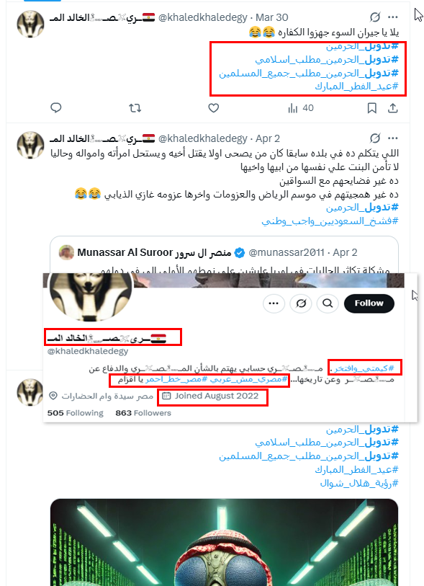Click pharaoh avatar on the Mar 30 tweet
Screen dimensions: 424x586
click(x=31, y=24)
